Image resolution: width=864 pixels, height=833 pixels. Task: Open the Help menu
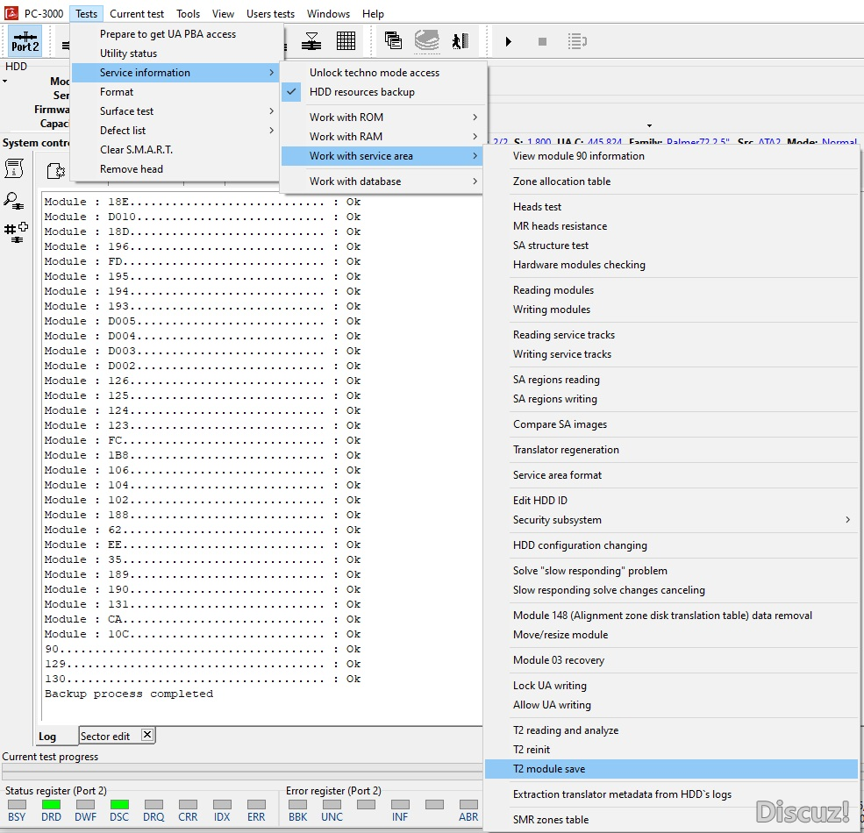click(373, 14)
